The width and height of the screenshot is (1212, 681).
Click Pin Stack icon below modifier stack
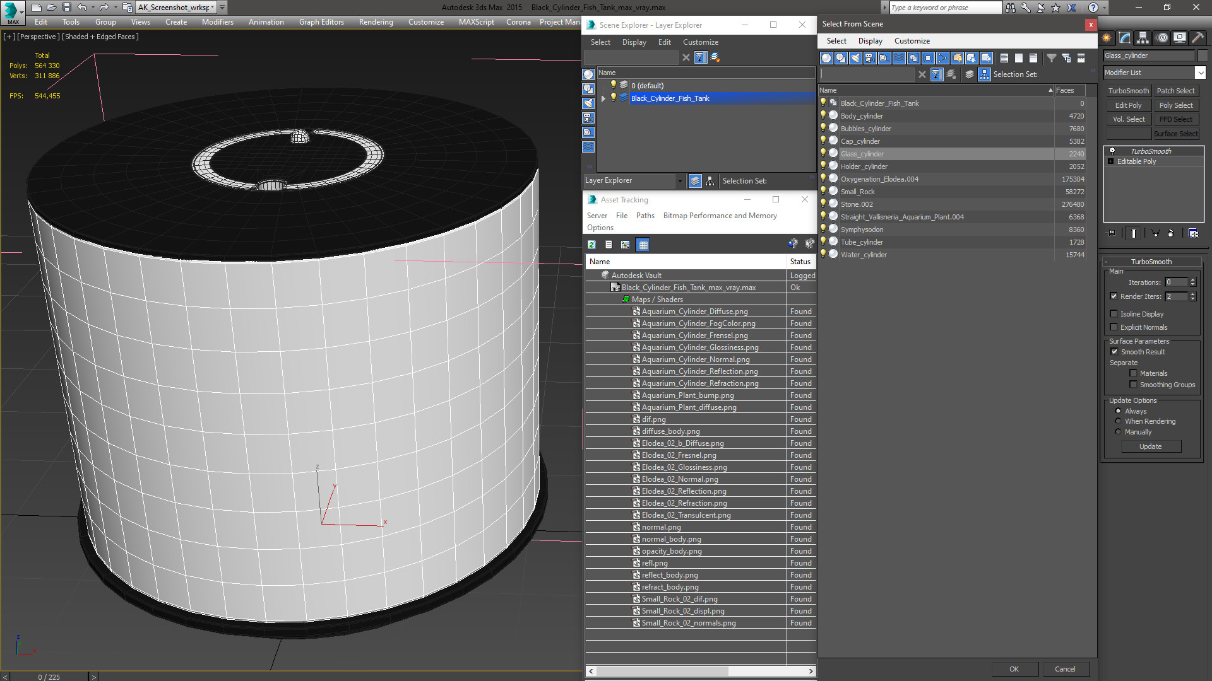coord(1112,233)
